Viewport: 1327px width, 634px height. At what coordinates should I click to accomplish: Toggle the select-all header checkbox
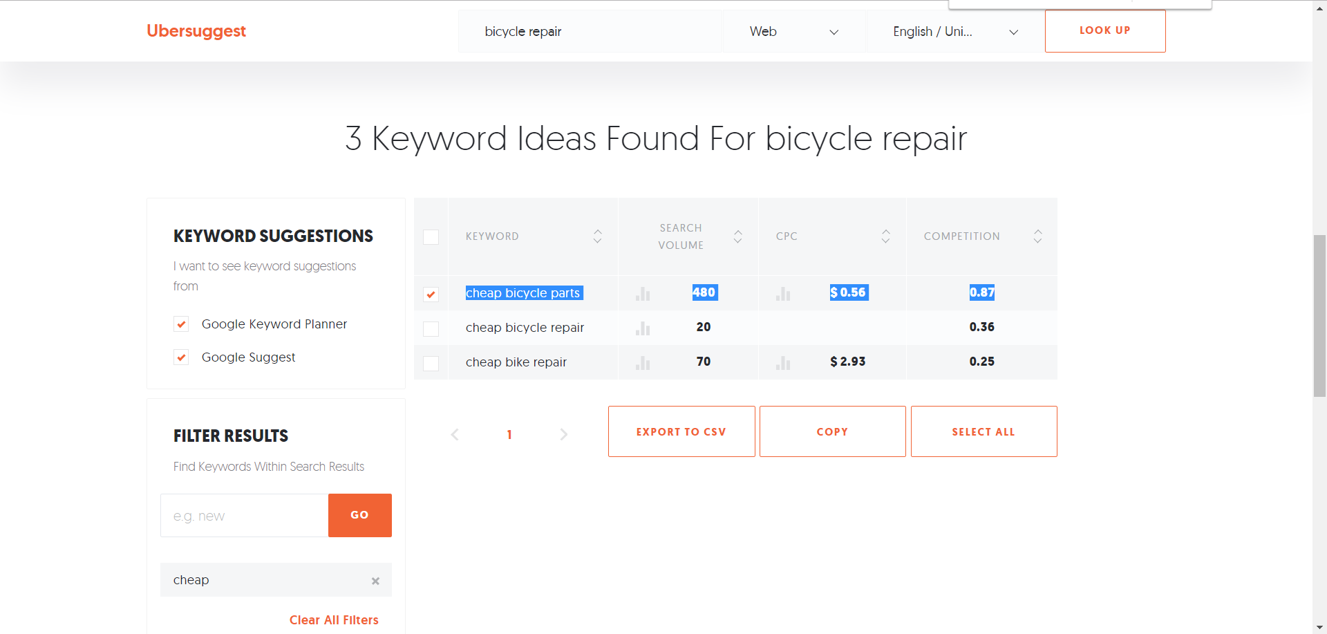point(431,237)
